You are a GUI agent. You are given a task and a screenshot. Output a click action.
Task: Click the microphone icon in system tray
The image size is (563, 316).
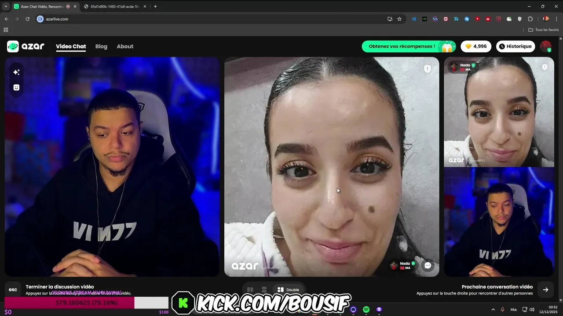503,309
